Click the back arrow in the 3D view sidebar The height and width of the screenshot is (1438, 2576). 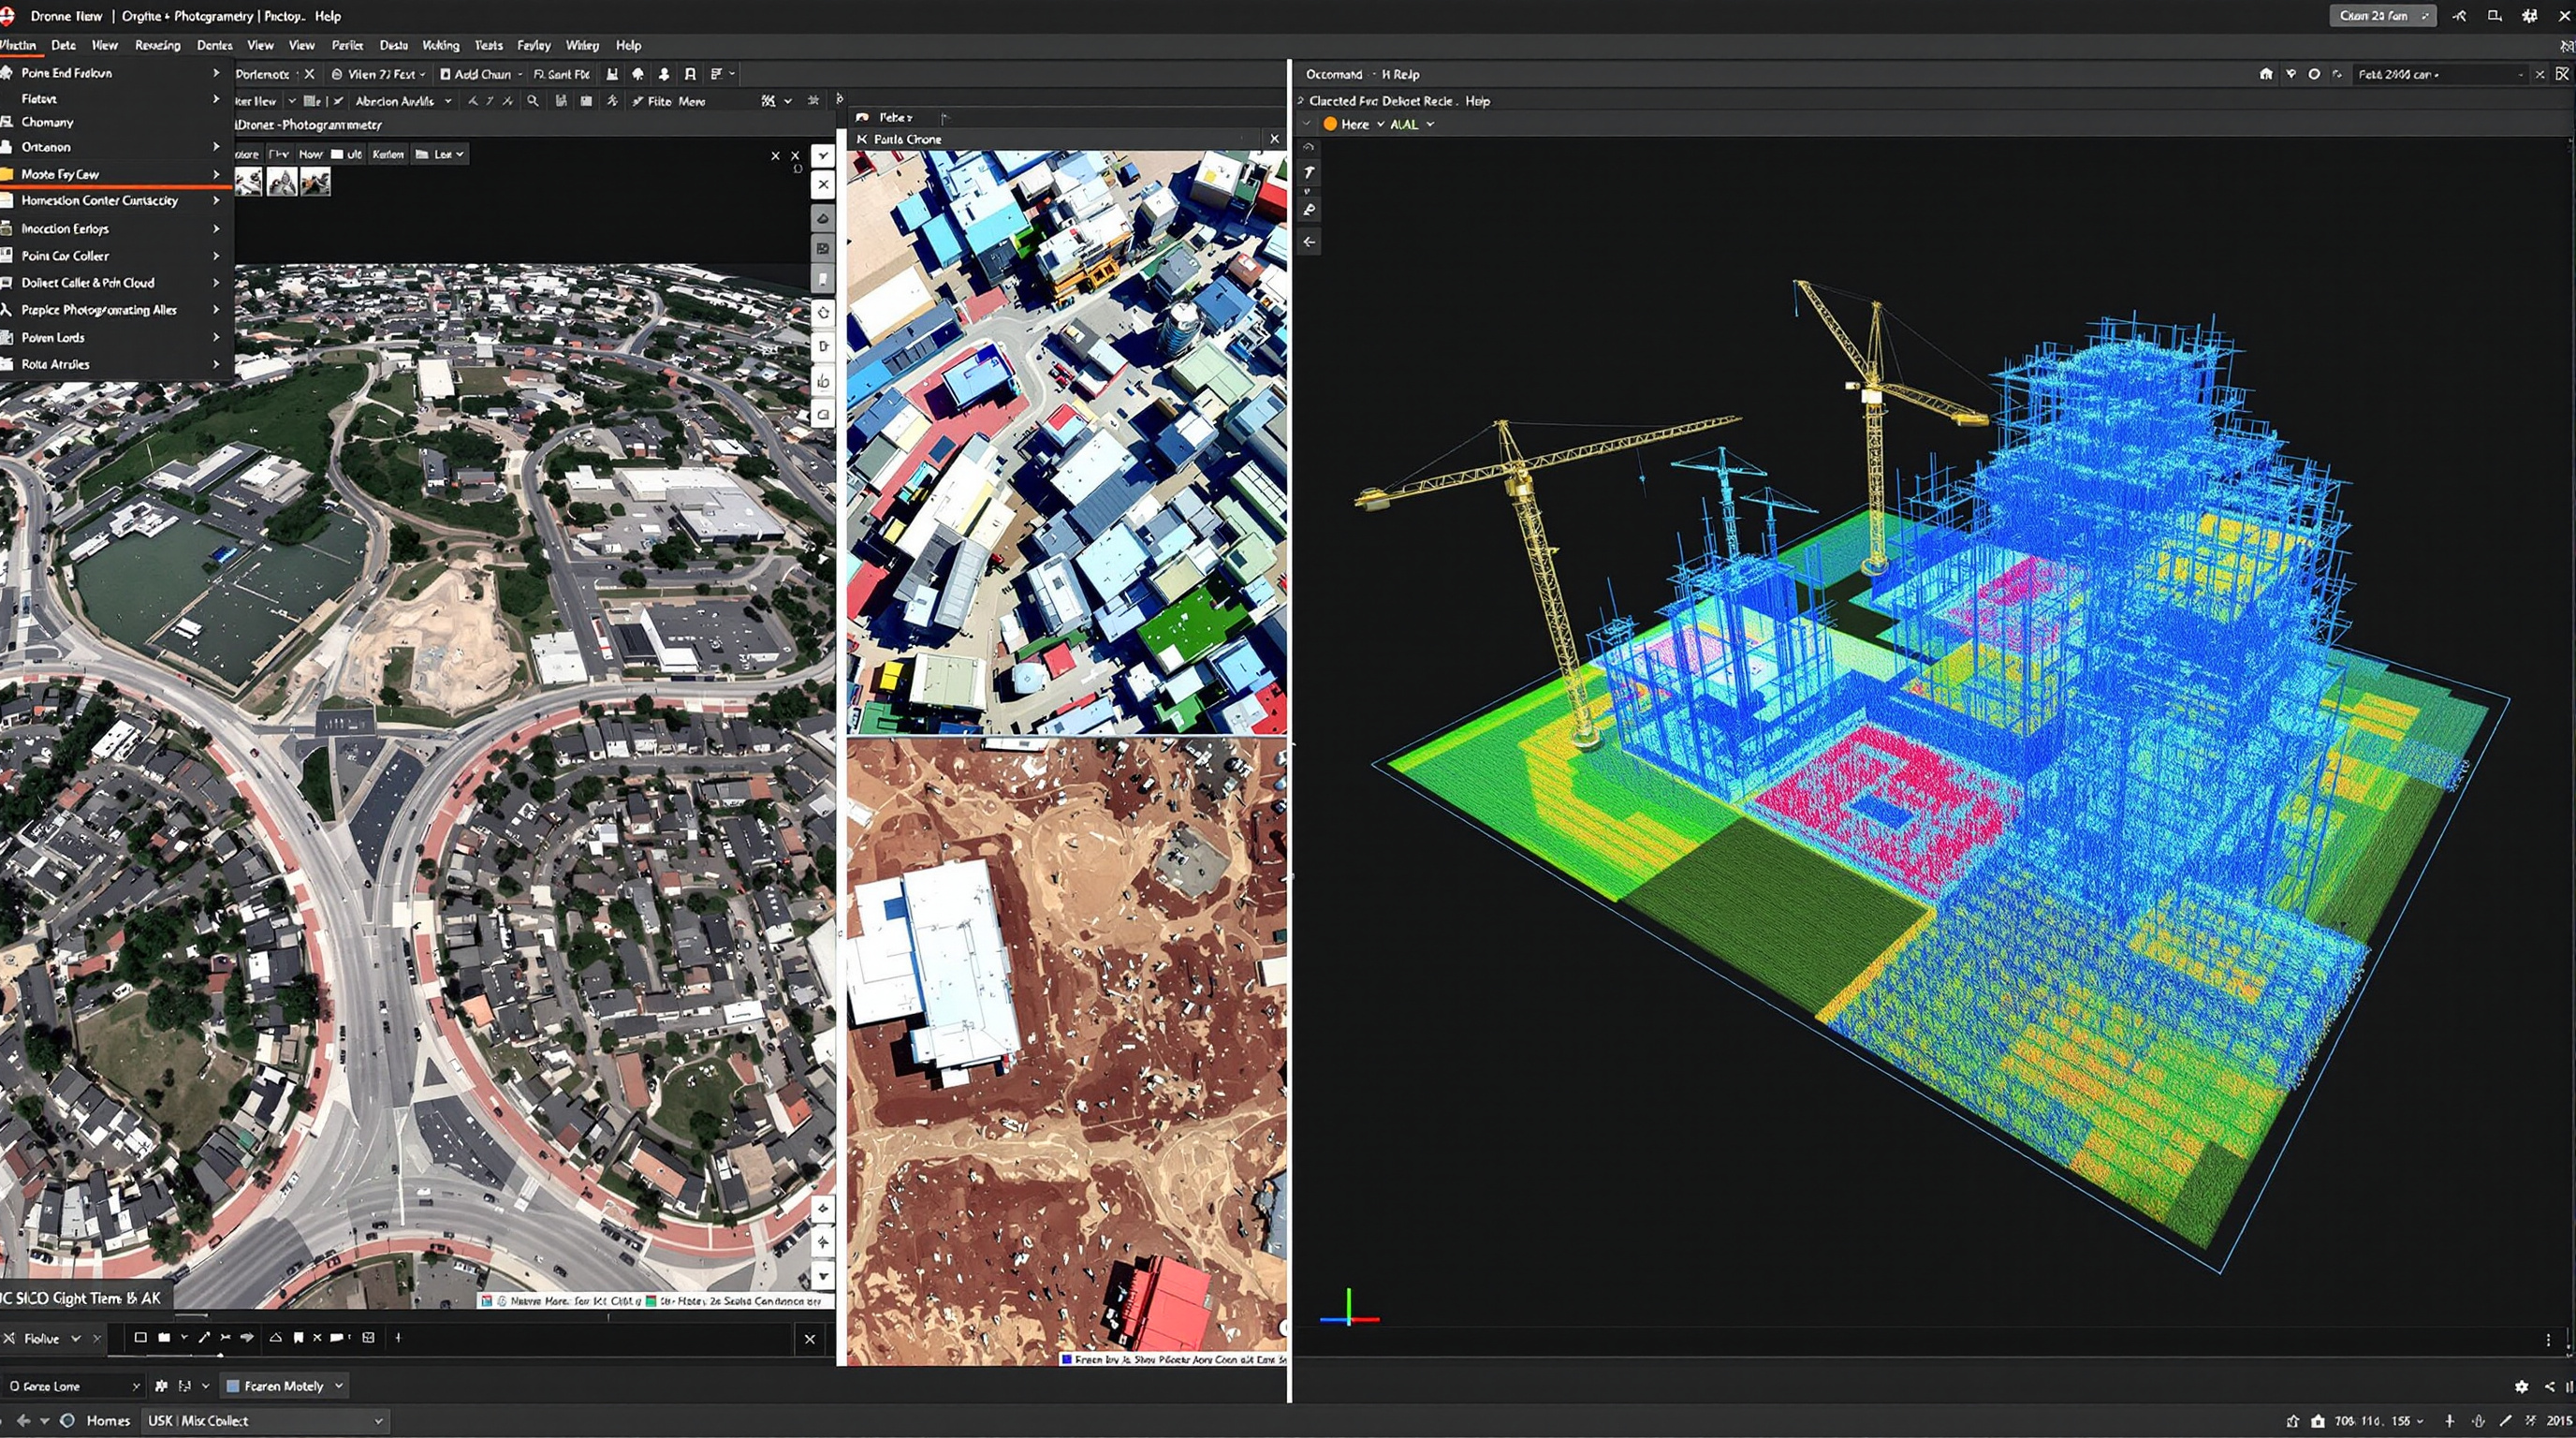1309,242
